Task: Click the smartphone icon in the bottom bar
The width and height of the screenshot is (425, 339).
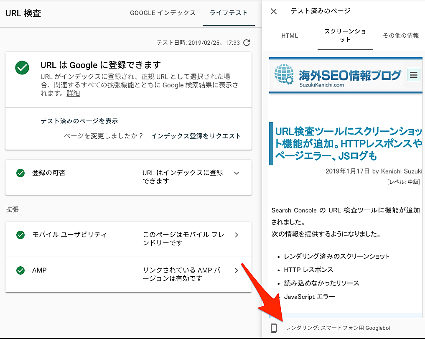Action: point(274,328)
